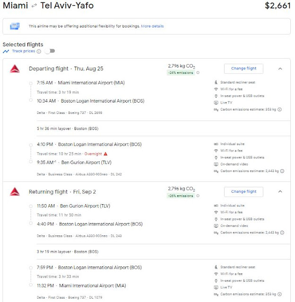Click the Live TV icon for DL 2698 leg
This screenshot has height=302, width=295.
216,103
